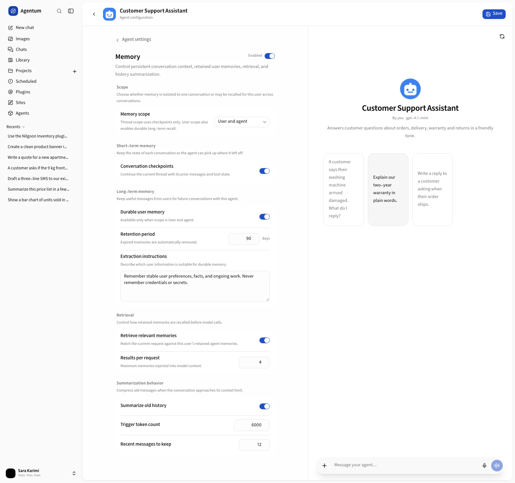
Task: Select the 'Explain our two-year warranty' card
Action: pyautogui.click(x=388, y=189)
